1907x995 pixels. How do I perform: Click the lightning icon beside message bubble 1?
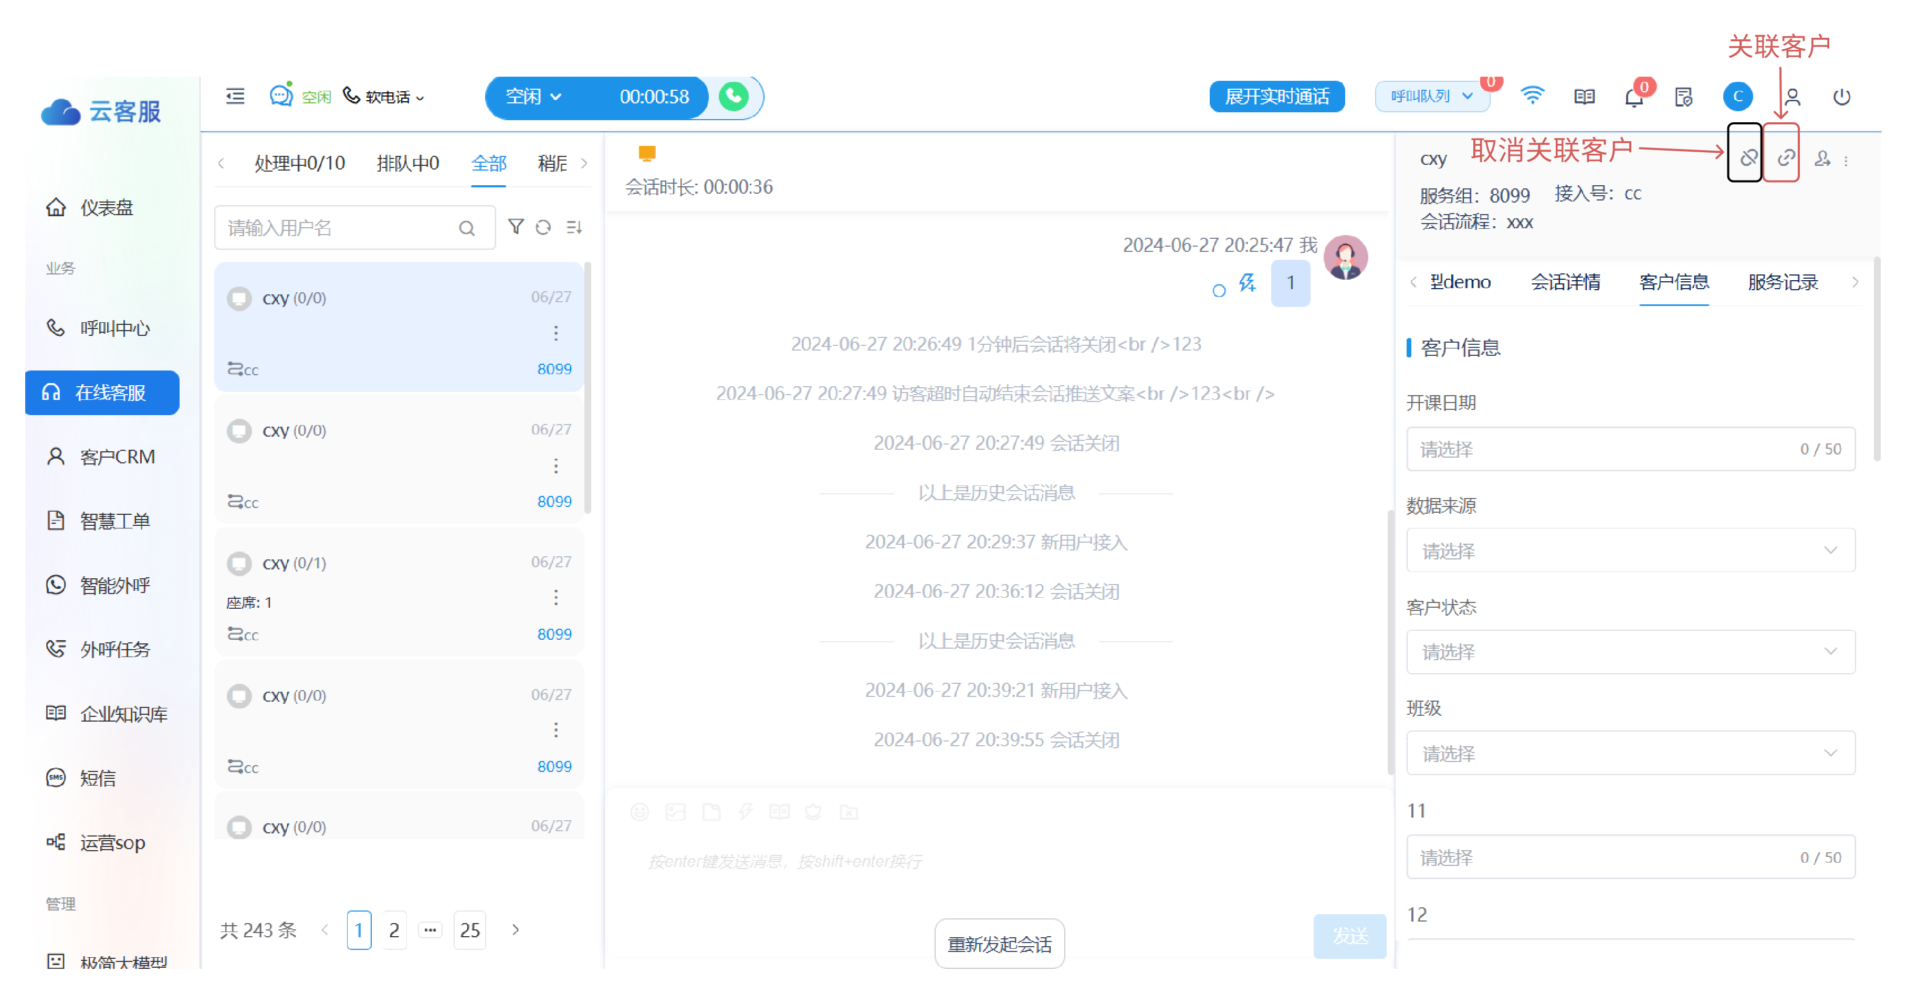tap(1246, 282)
